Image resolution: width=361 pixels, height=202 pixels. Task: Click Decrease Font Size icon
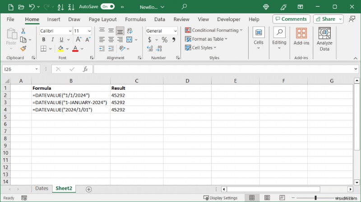(88, 39)
